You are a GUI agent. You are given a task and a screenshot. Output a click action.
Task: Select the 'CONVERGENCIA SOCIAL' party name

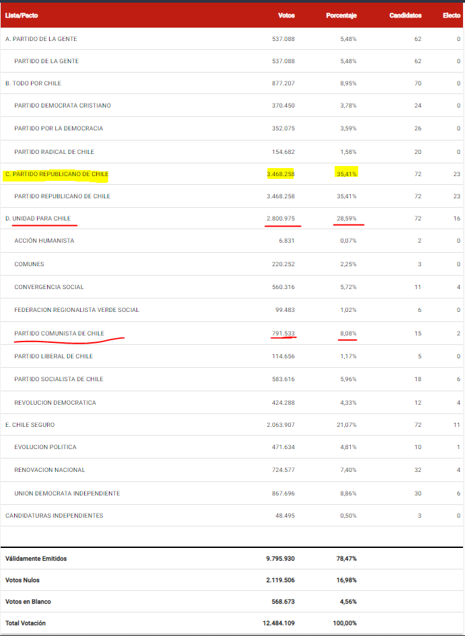tap(49, 287)
